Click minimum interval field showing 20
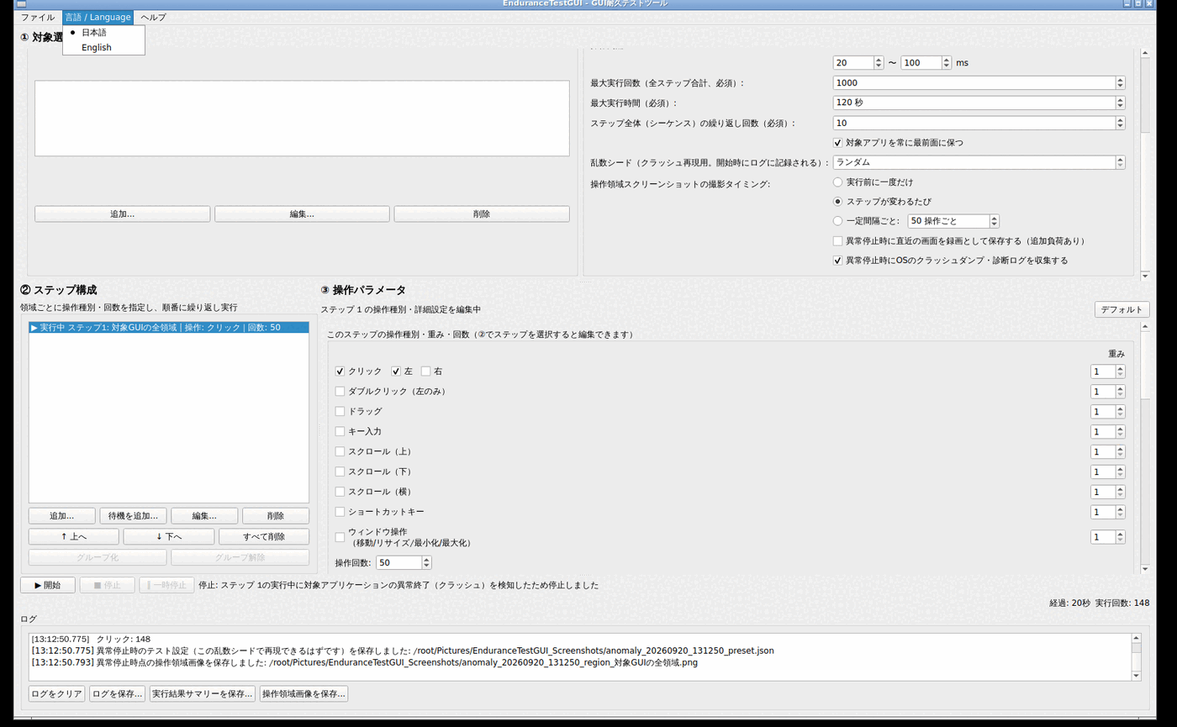The height and width of the screenshot is (727, 1177). coord(858,62)
